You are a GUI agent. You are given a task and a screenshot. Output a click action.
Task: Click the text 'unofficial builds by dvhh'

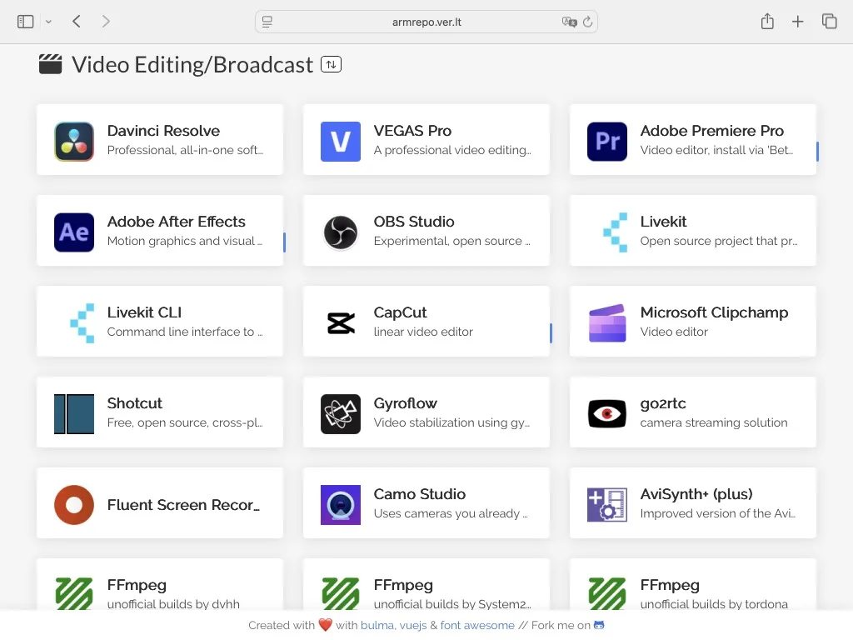pyautogui.click(x=173, y=604)
